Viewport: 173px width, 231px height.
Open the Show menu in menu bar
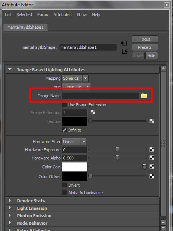(82, 15)
